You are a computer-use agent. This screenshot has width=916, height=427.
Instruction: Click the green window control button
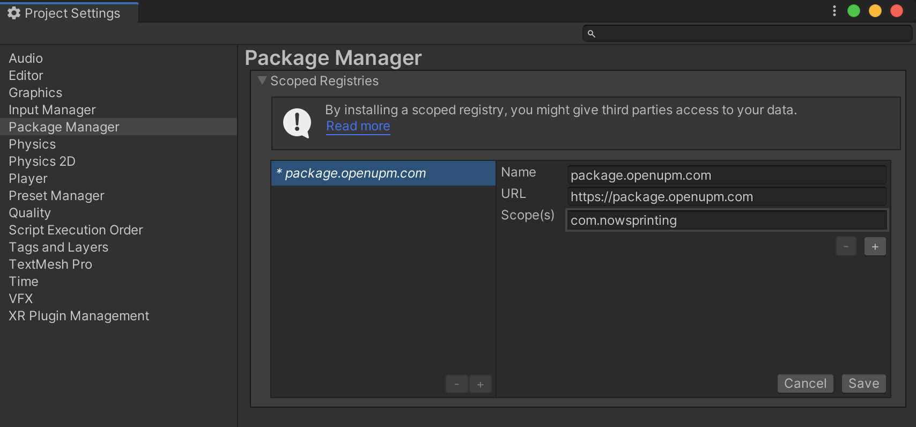[854, 11]
